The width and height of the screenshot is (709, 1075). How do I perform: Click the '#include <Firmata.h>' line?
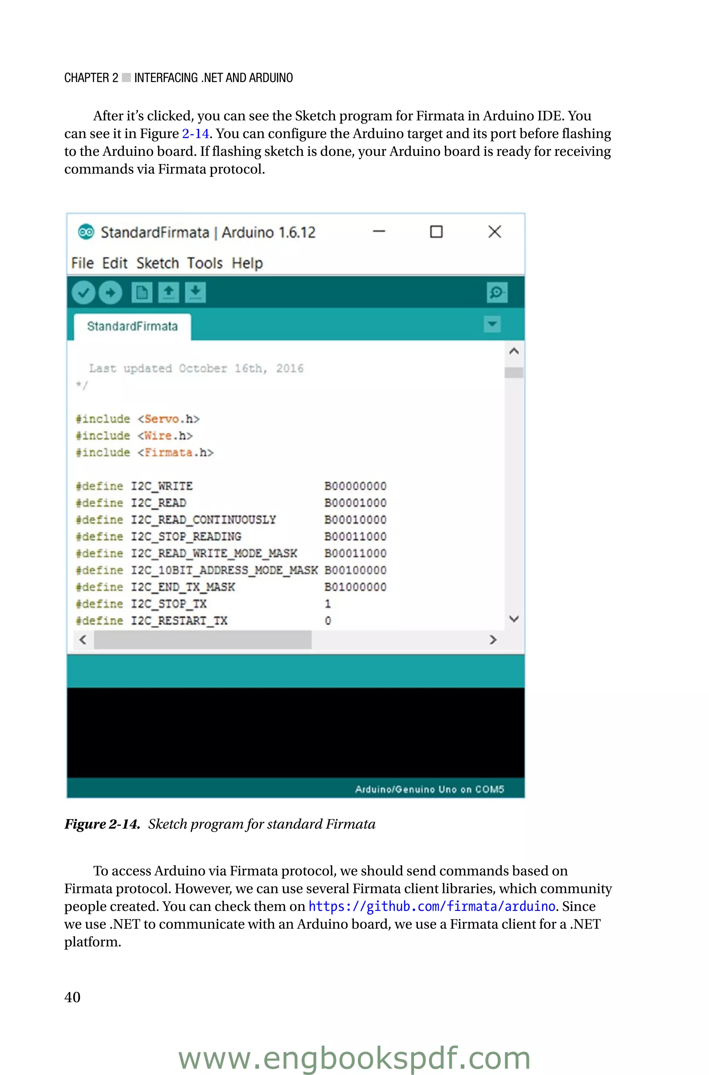(x=145, y=453)
